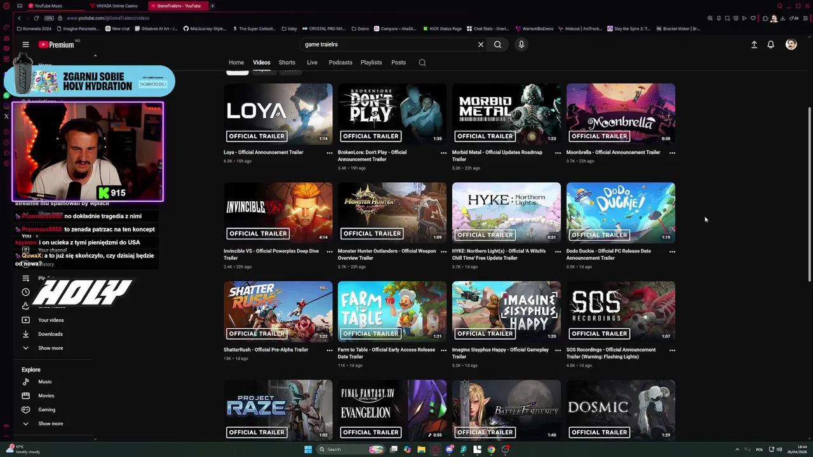Viewport: 813px width, 457px height.
Task: Click the browser address bar URL
Action: pos(108,18)
